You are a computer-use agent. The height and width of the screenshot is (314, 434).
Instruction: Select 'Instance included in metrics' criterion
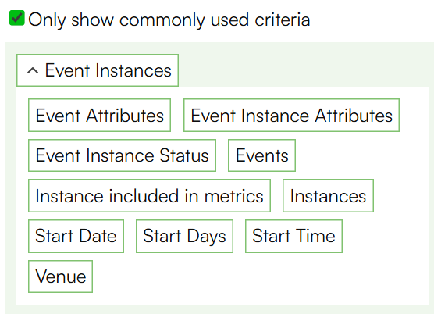pyautogui.click(x=149, y=196)
